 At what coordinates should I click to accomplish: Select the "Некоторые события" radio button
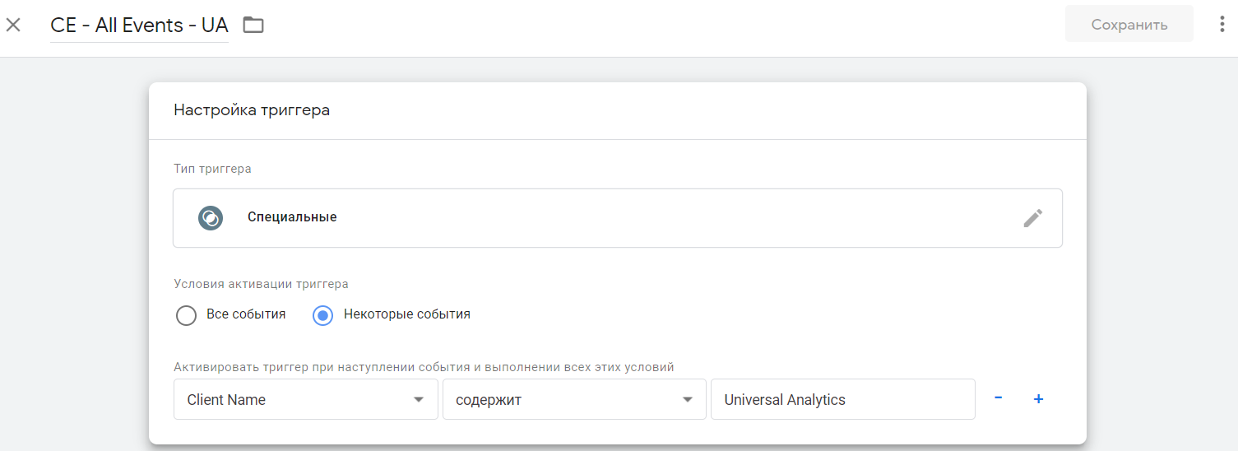click(323, 315)
